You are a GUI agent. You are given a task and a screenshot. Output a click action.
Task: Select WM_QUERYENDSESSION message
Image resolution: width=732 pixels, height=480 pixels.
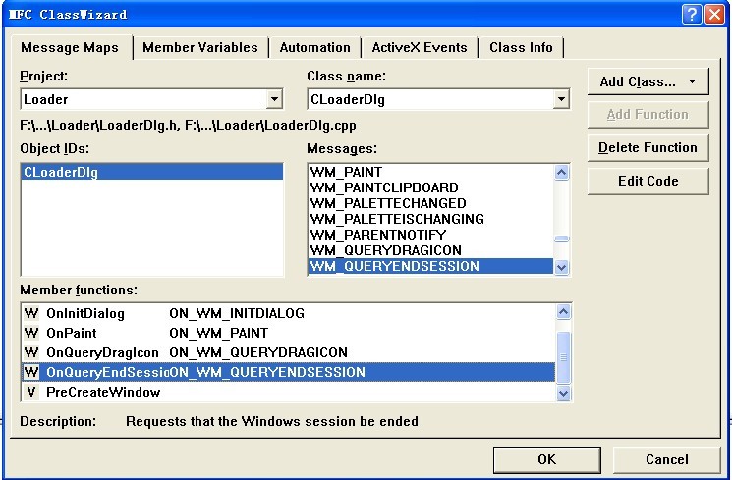point(431,266)
